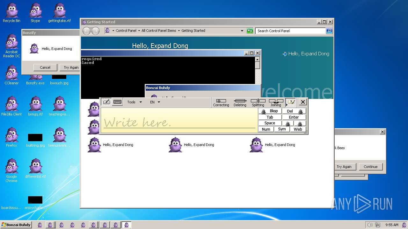This screenshot has height=229, width=408.
Task: Click the Search Control Panel magnifier button
Action: [x=329, y=31]
